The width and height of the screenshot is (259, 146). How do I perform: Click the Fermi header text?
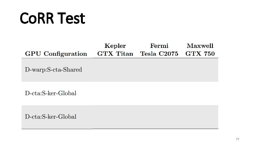[159, 46]
